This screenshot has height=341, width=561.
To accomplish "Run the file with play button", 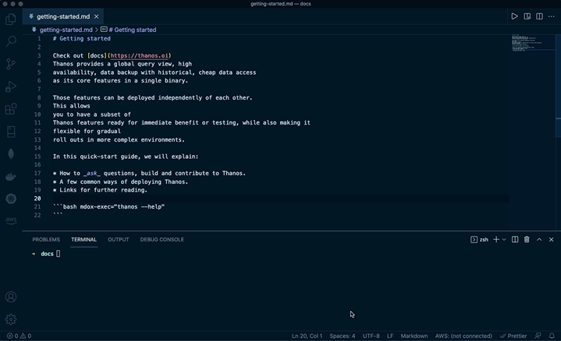I will (514, 16).
